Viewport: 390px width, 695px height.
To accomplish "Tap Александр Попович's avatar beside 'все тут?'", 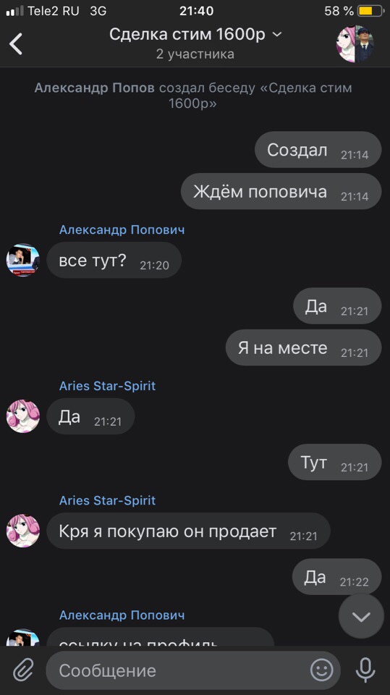I will tap(23, 260).
